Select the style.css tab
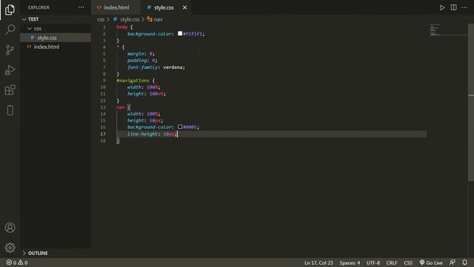This screenshot has width=474, height=267. pyautogui.click(x=164, y=7)
